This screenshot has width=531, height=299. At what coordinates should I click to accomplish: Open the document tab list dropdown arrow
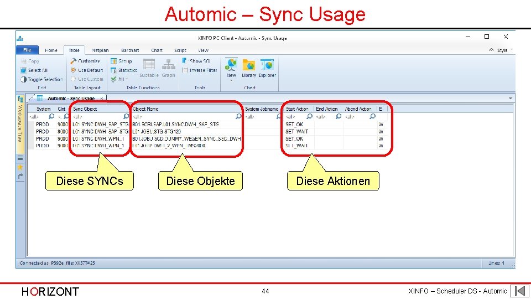511,99
